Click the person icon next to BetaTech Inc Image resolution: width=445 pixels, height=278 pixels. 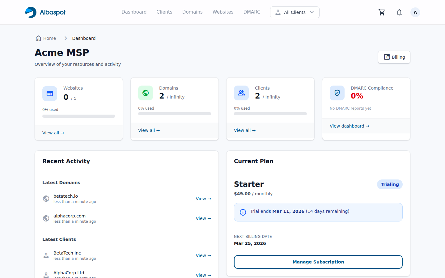pos(46,255)
